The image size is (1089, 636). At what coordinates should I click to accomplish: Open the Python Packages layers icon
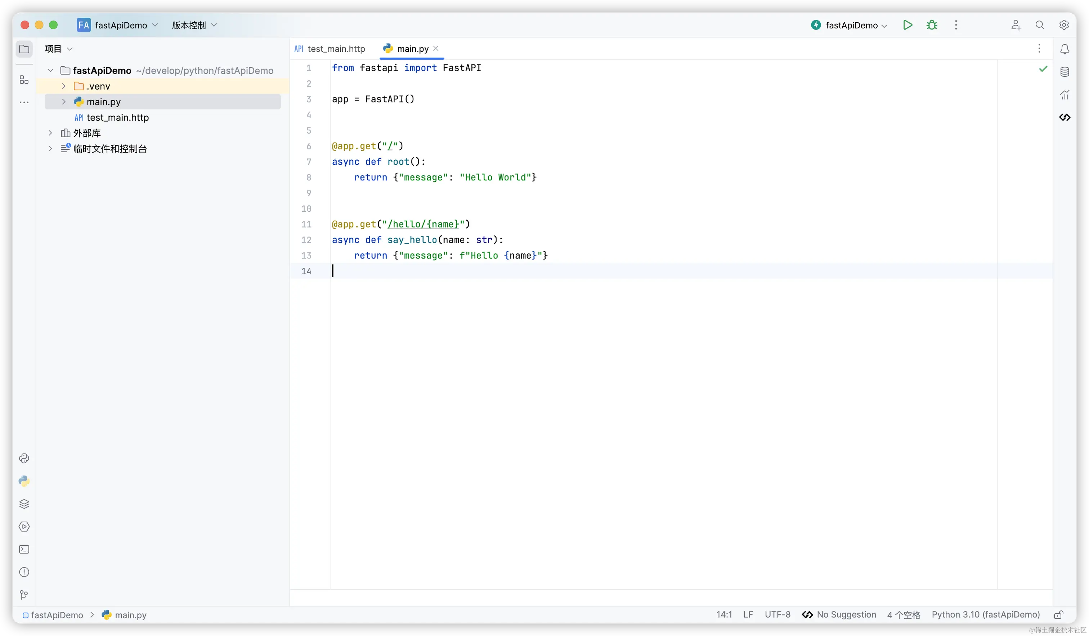click(24, 504)
